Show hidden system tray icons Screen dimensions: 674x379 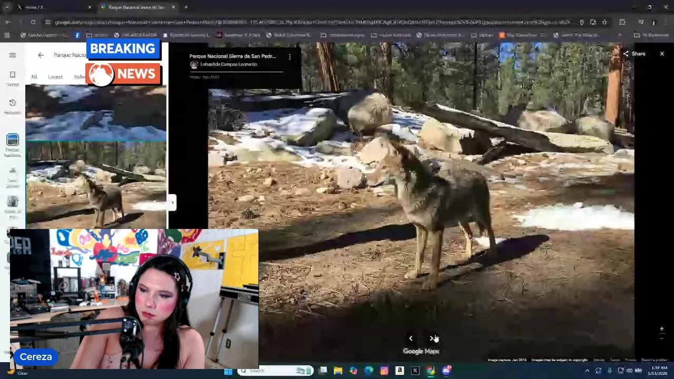point(587,371)
